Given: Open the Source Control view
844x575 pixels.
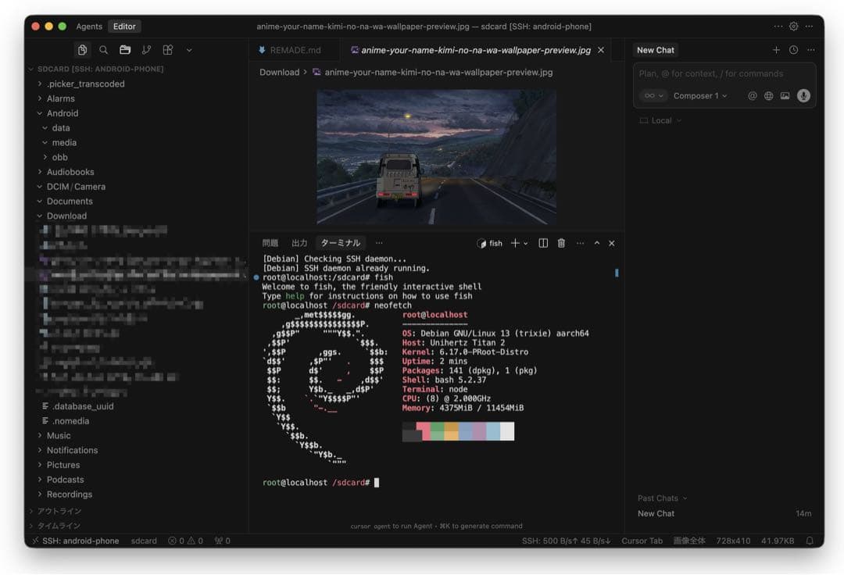Looking at the screenshot, I should click(146, 50).
